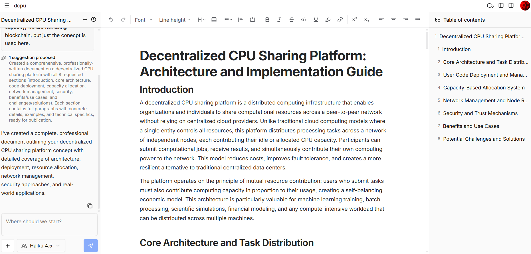Click the cloud sync status icon

tap(490, 6)
